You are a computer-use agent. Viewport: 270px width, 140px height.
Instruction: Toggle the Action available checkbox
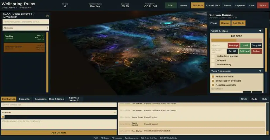213,77
